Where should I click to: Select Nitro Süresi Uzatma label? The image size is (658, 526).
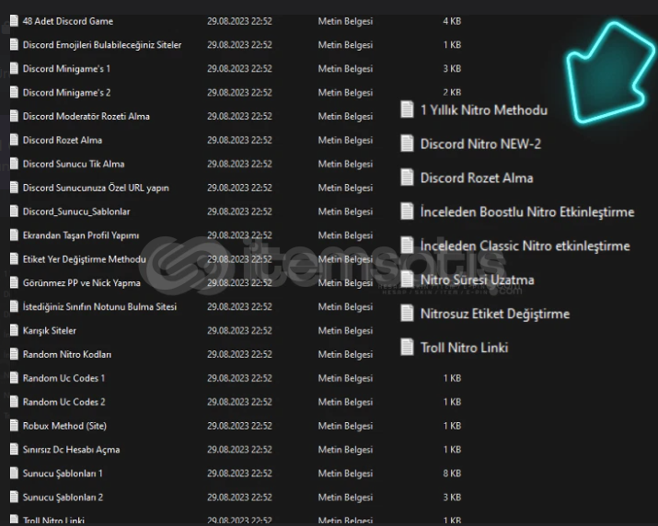pyautogui.click(x=477, y=280)
